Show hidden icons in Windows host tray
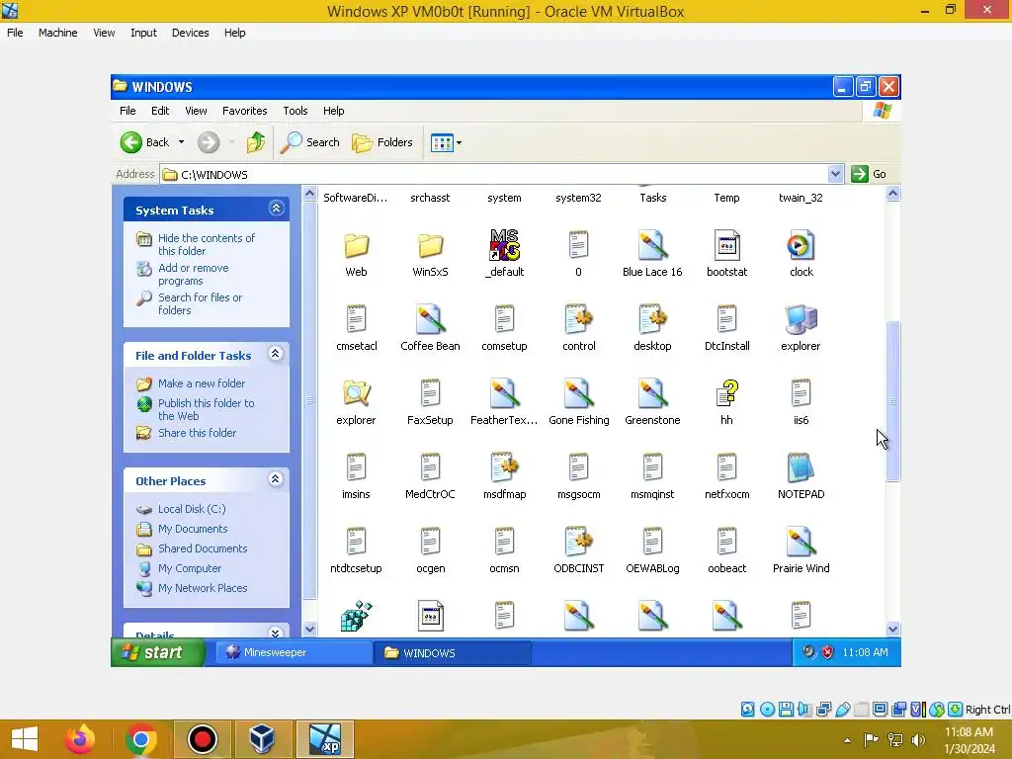The image size is (1012, 759). 847,740
